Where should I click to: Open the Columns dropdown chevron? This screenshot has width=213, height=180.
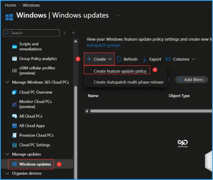coord(193,59)
